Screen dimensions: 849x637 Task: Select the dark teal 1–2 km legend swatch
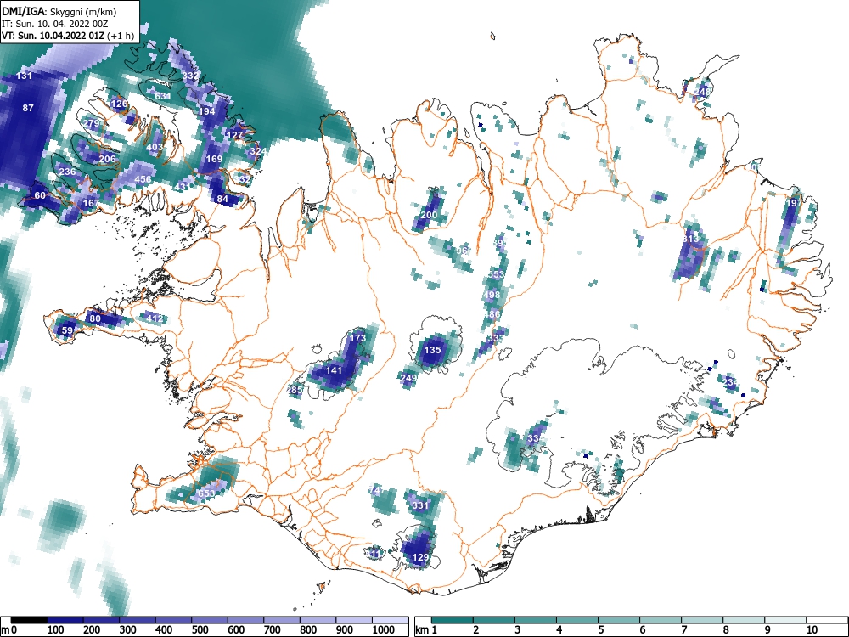click(453, 620)
